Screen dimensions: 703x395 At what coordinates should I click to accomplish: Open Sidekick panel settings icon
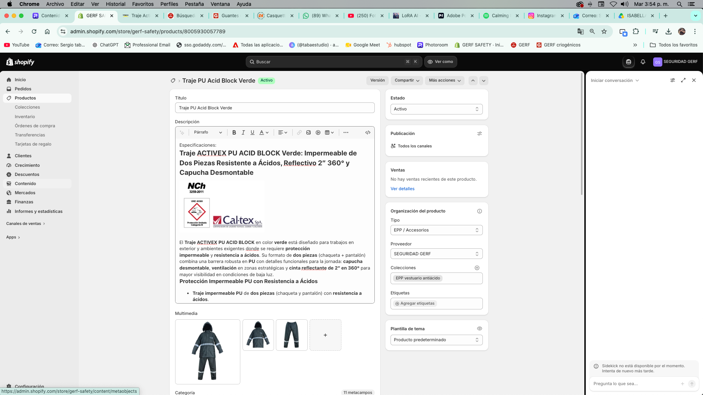coord(673,80)
